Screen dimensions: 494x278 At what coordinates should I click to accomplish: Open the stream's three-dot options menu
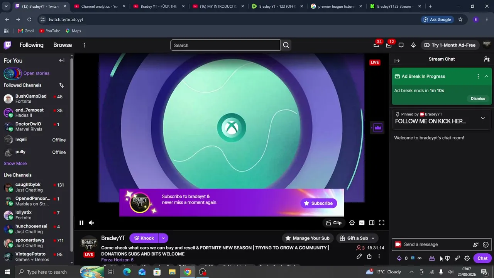(x=379, y=256)
